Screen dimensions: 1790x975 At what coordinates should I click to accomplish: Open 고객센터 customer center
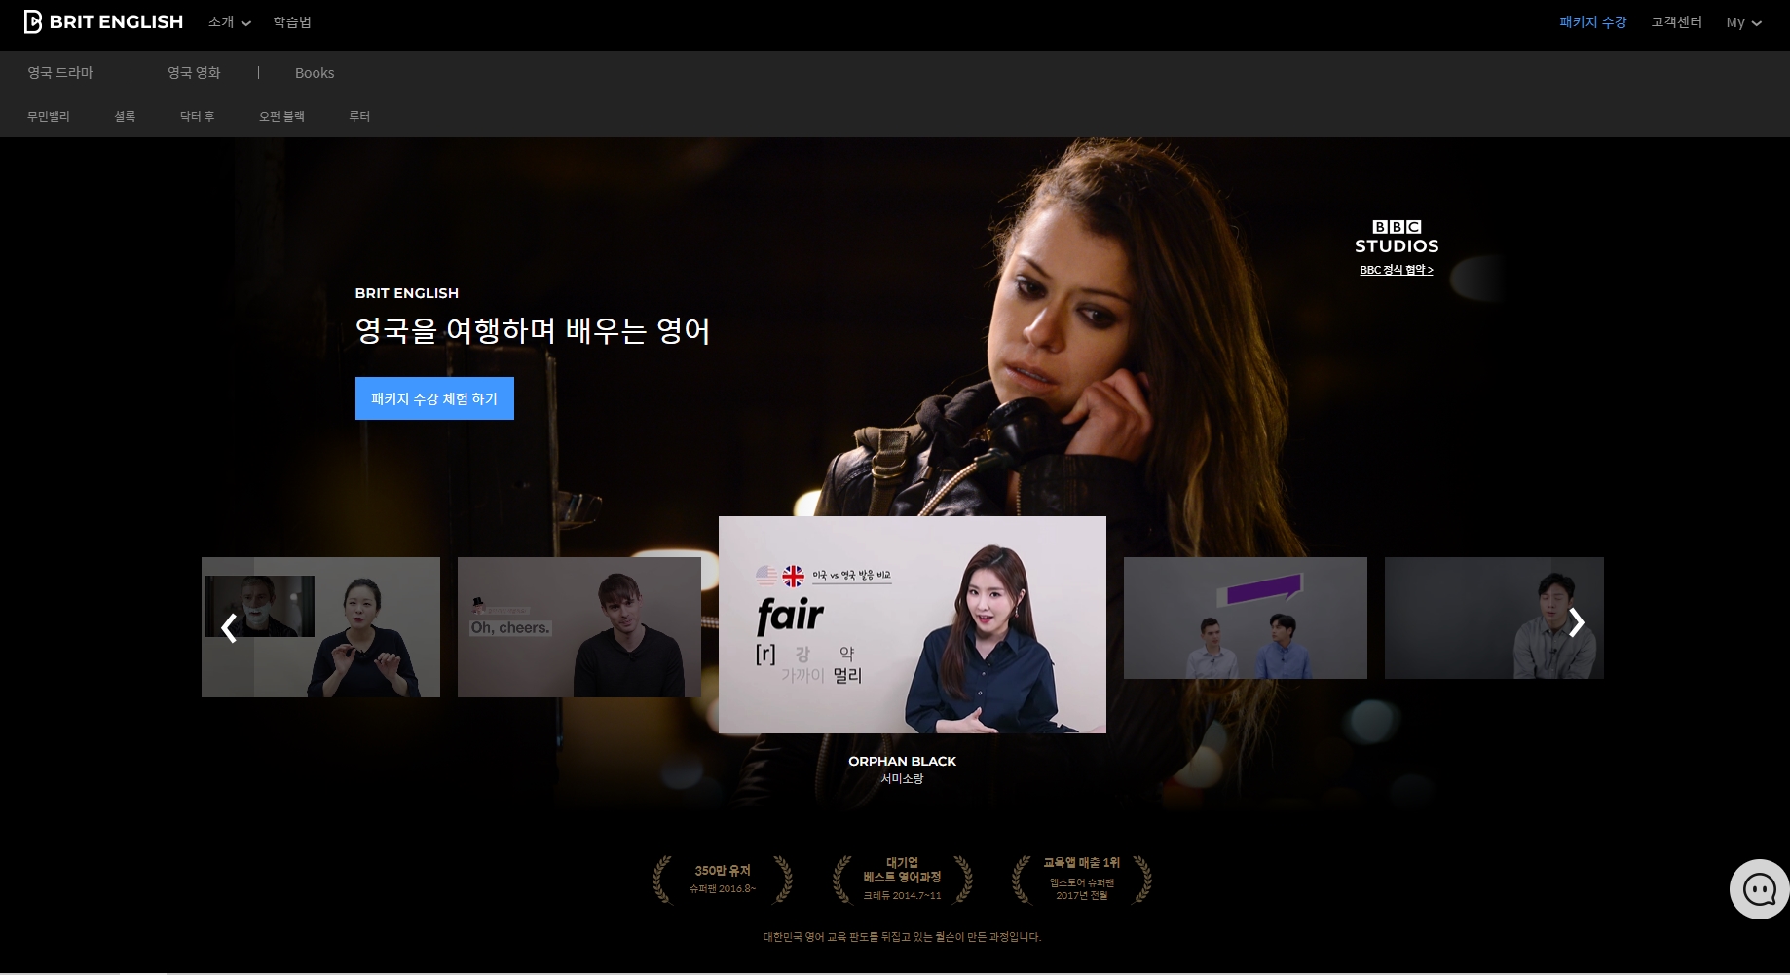1676,21
